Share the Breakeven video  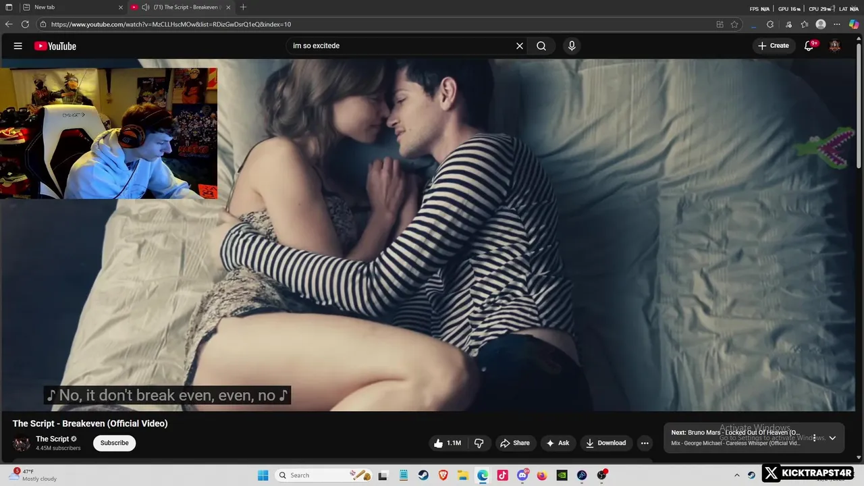pos(514,443)
